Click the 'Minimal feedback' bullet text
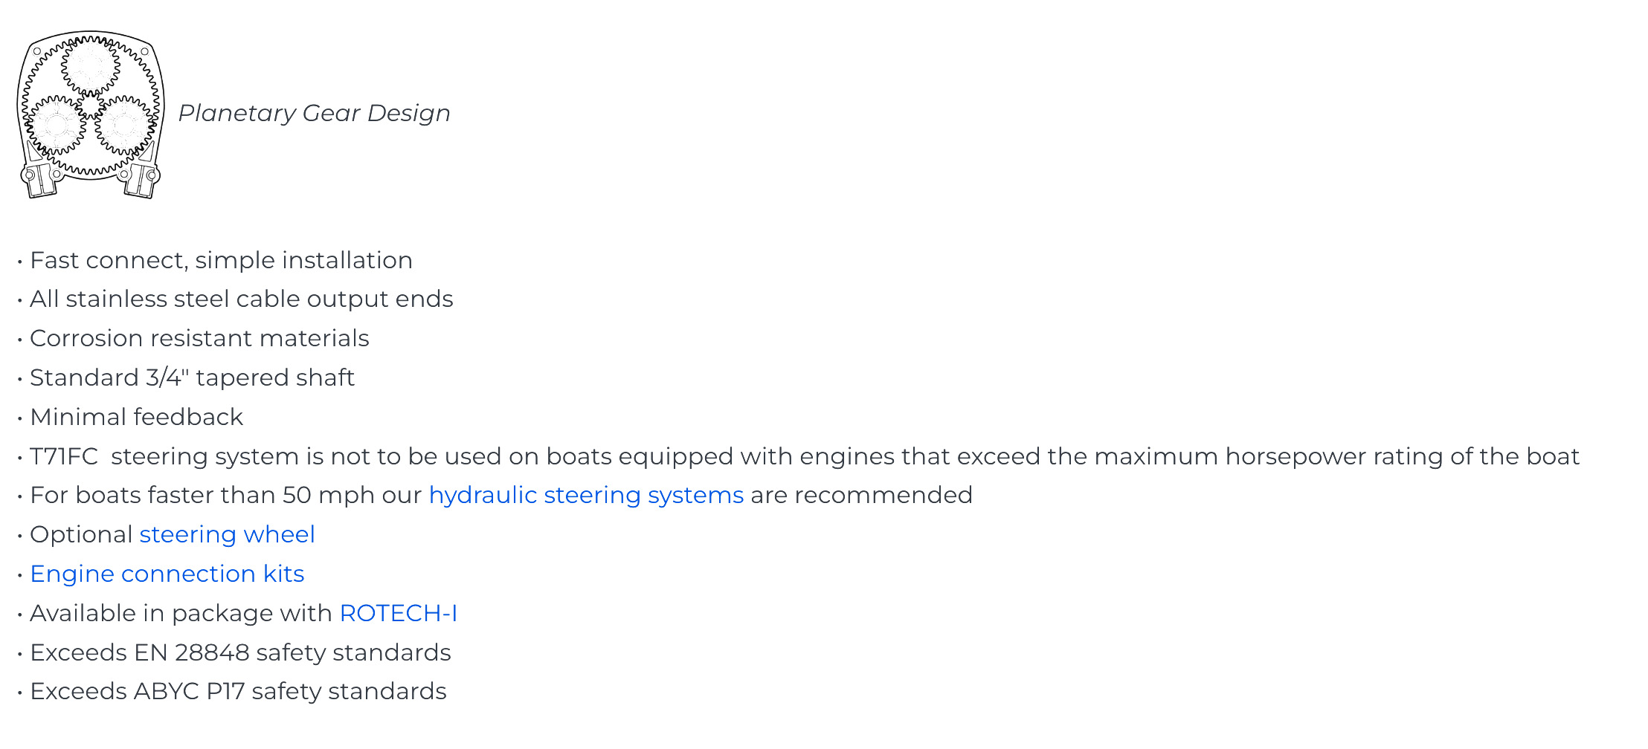This screenshot has height=749, width=1648. (136, 417)
